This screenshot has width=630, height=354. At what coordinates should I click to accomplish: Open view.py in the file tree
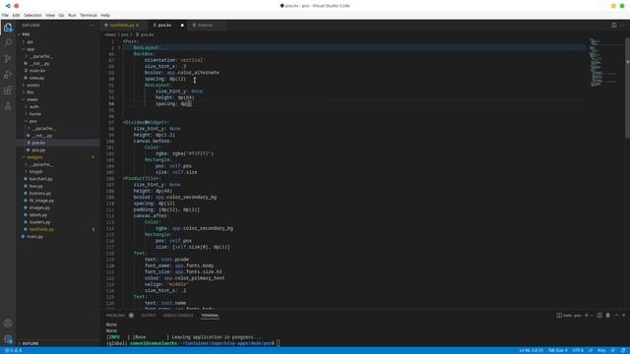coord(36,78)
